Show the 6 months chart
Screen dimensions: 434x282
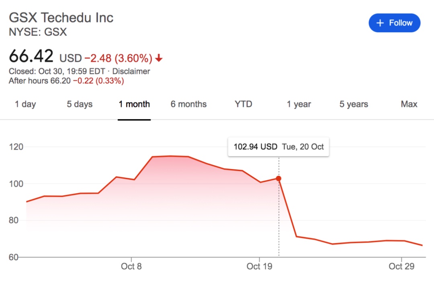point(188,104)
